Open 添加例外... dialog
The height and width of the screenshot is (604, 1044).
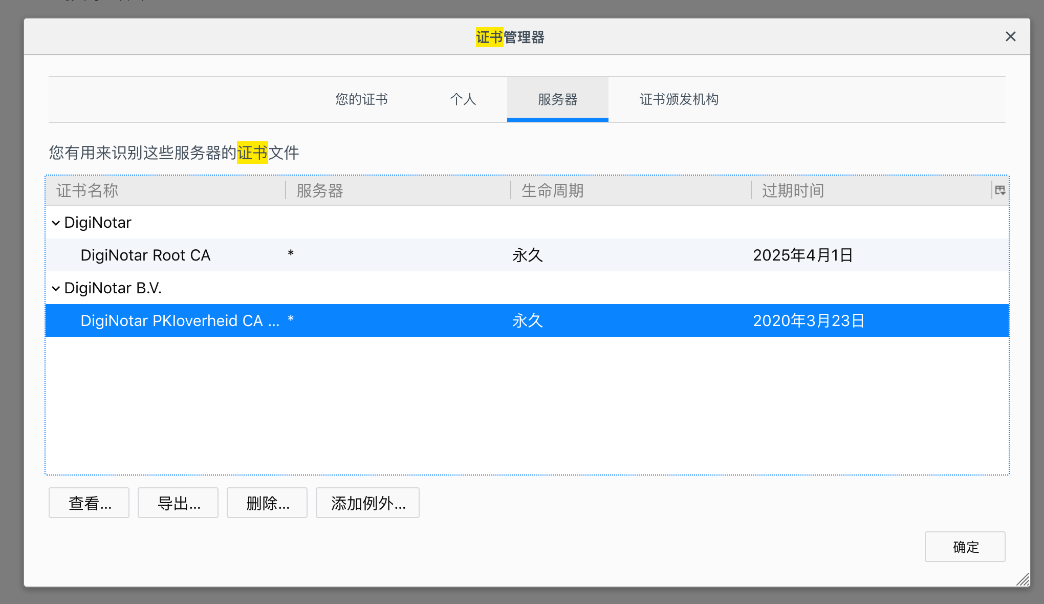click(367, 503)
